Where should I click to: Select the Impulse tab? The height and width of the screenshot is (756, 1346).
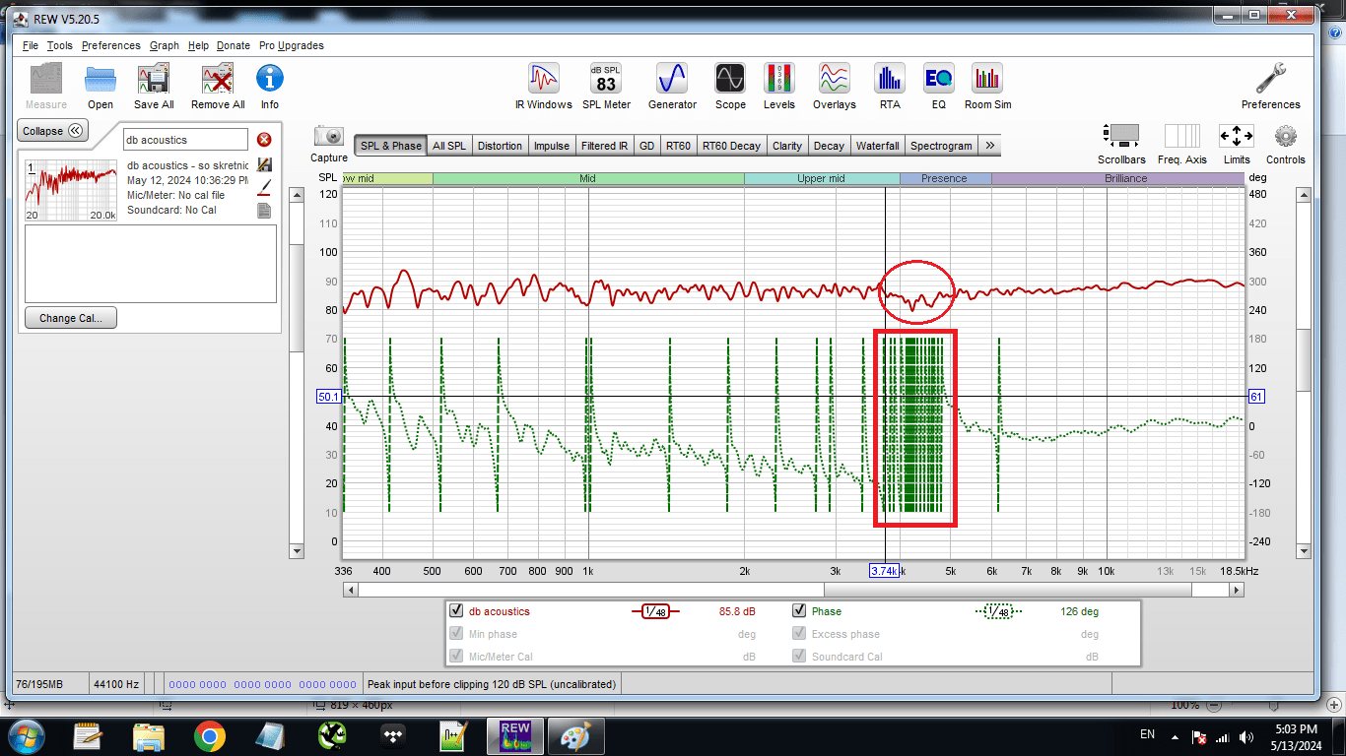click(x=552, y=146)
